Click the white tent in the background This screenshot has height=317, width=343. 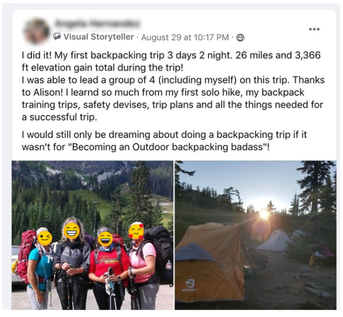click(274, 241)
